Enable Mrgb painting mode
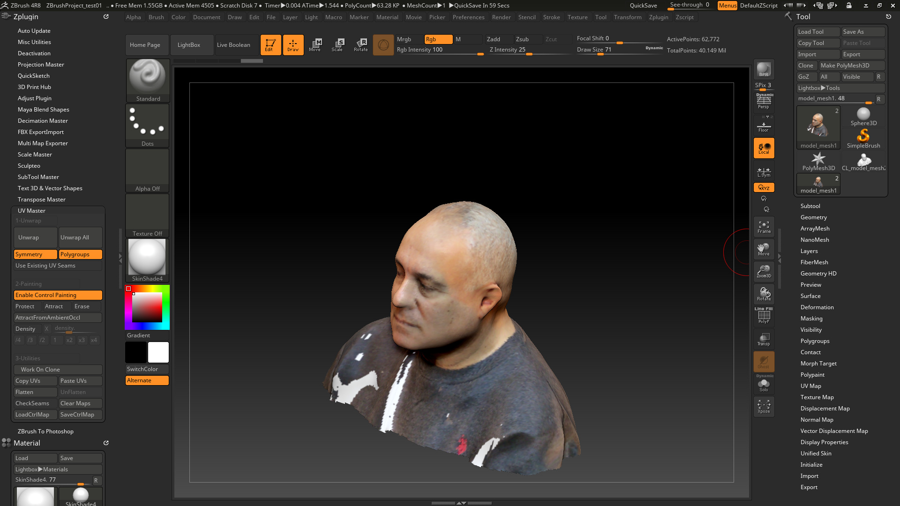This screenshot has width=900, height=506. click(x=409, y=39)
